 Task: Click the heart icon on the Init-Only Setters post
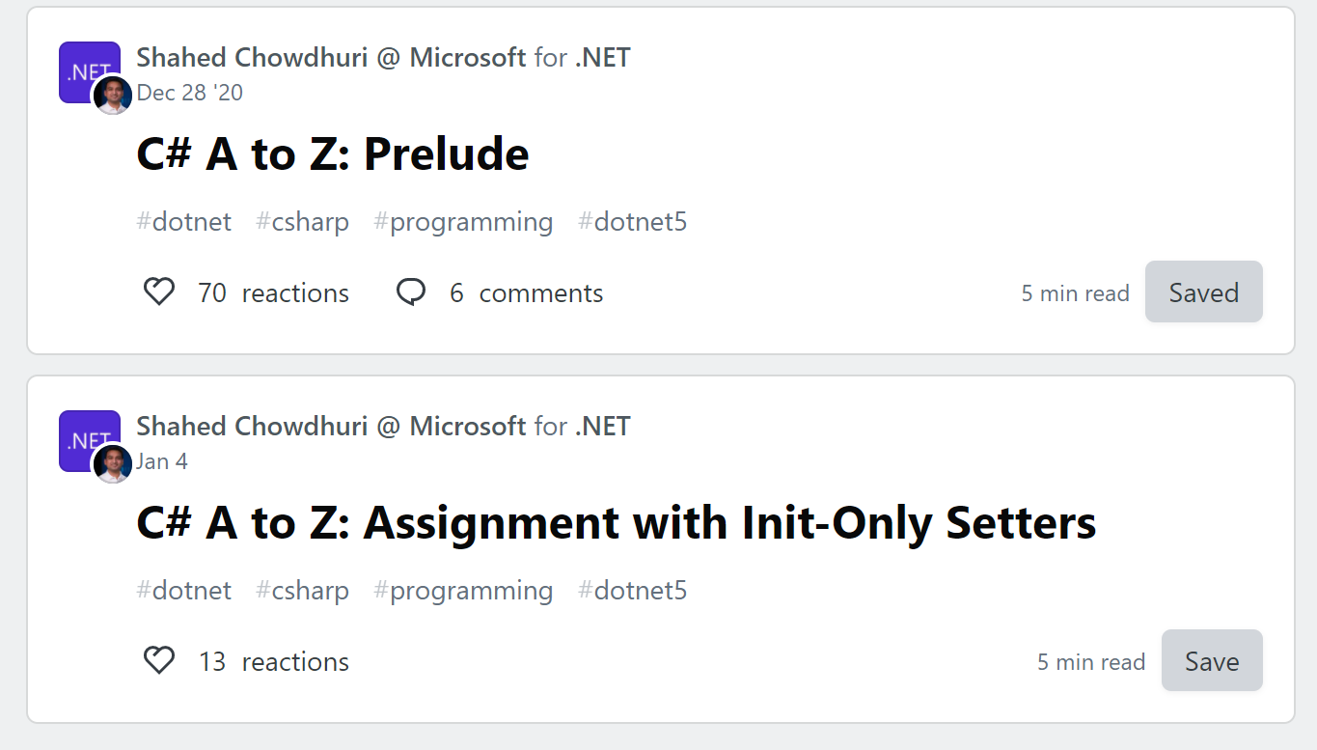(159, 661)
